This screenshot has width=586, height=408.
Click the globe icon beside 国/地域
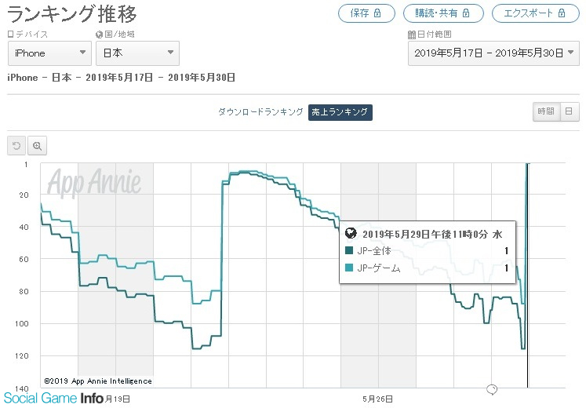pyautogui.click(x=99, y=35)
